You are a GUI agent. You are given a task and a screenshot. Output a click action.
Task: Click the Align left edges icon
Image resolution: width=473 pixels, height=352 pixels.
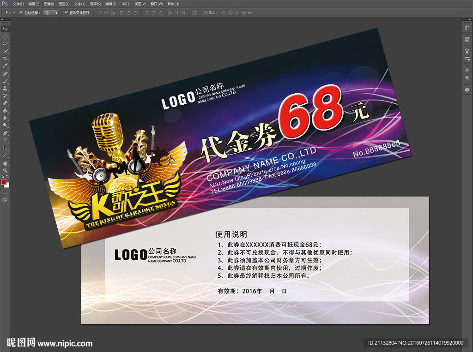(122, 12)
